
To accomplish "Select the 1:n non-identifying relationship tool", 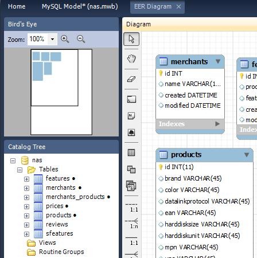I will tap(131, 224).
